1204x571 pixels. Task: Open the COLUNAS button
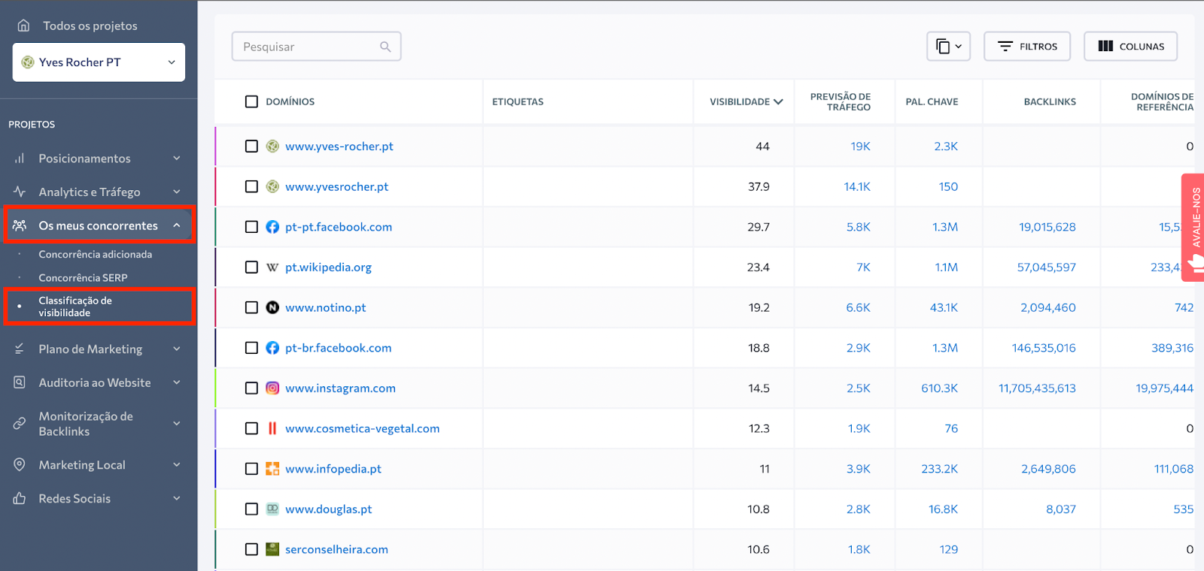tap(1131, 47)
